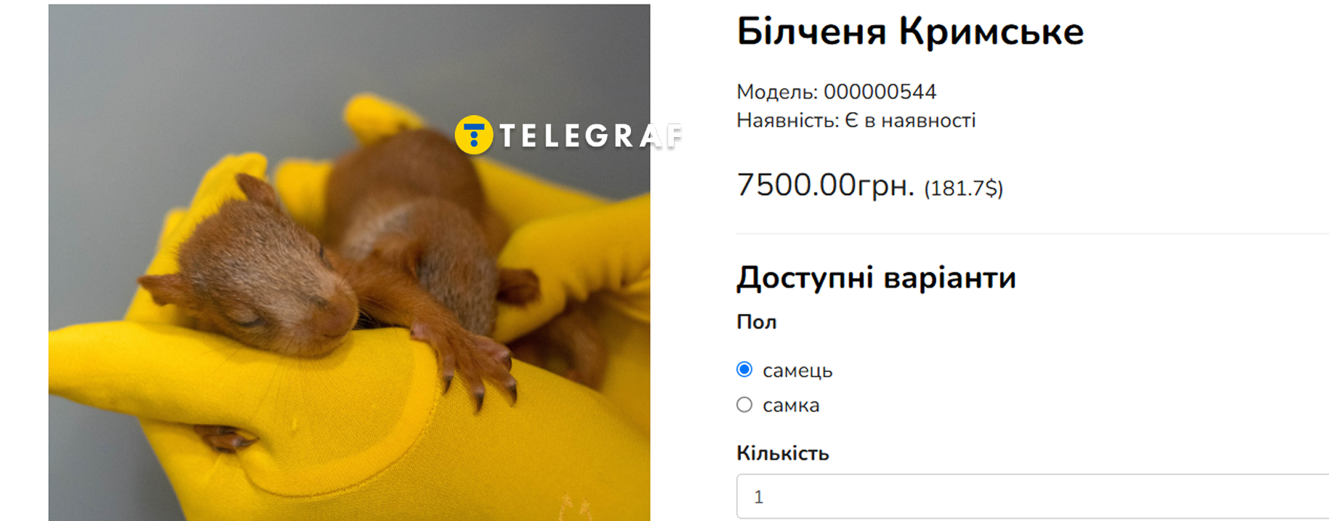Click the Доступні варіанти heading
The height and width of the screenshot is (521, 1329).
click(876, 278)
